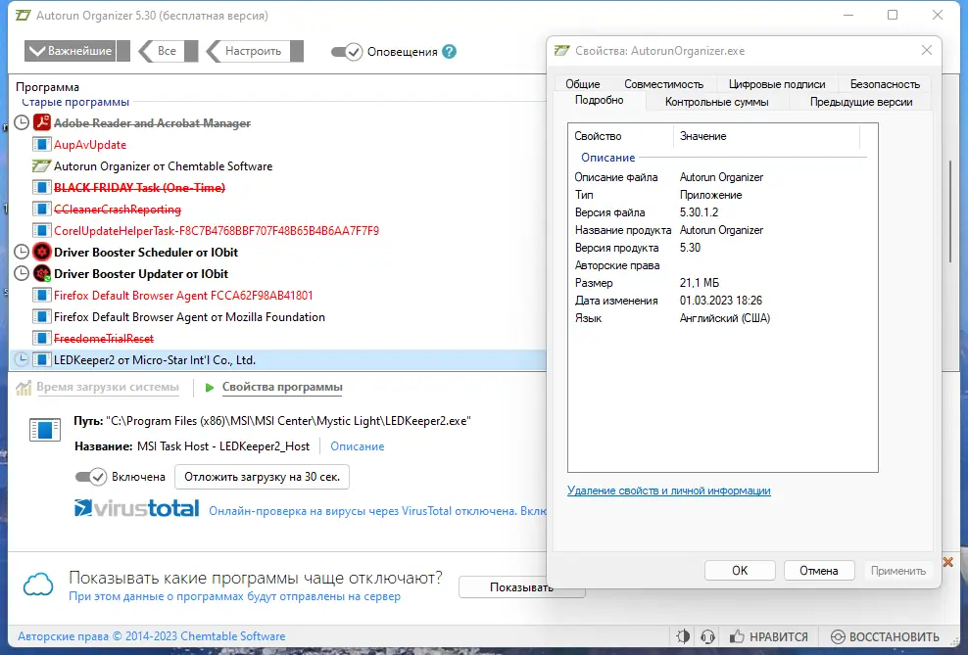968x655 pixels.
Task: Click the VirusTotal online check link
Action: (x=377, y=511)
